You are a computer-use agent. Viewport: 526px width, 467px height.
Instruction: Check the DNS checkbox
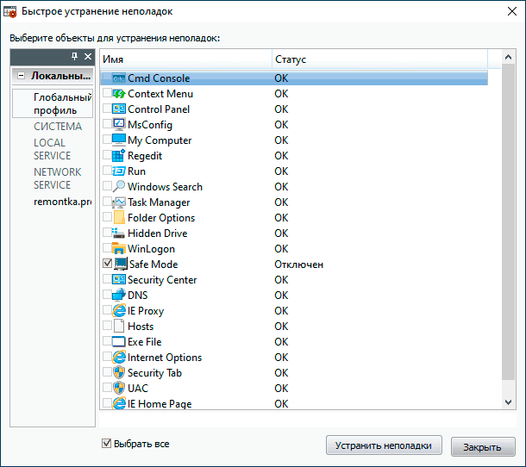(x=107, y=295)
